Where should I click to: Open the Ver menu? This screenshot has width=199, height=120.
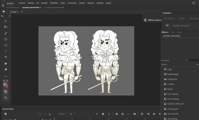coord(37,3)
